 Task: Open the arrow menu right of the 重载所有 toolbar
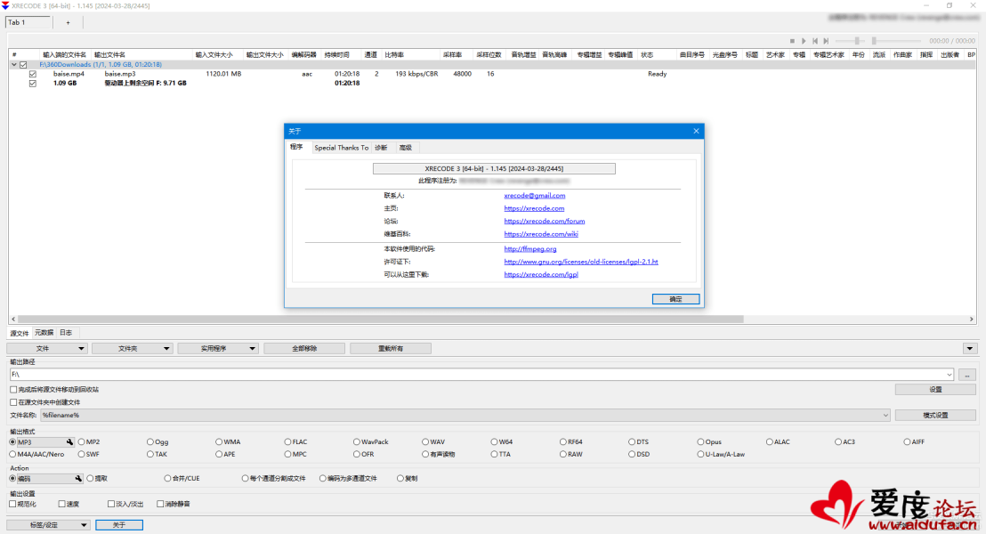pos(970,349)
